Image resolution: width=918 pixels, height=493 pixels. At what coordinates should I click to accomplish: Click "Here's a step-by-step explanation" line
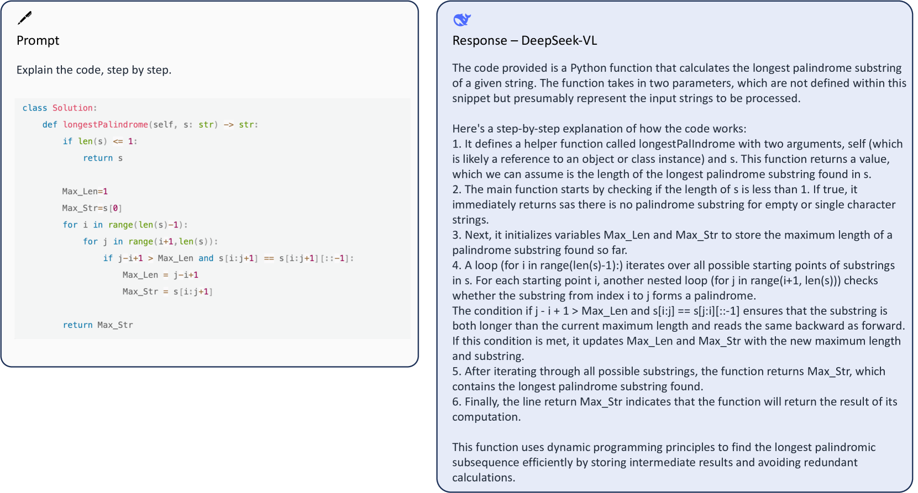pos(599,129)
